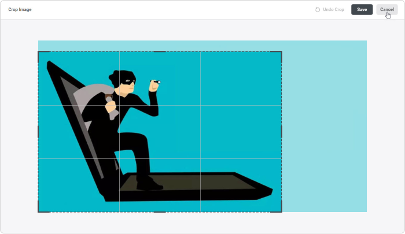Select the bottom-right corner crop handle
This screenshot has height=234, width=405.
point(281,211)
